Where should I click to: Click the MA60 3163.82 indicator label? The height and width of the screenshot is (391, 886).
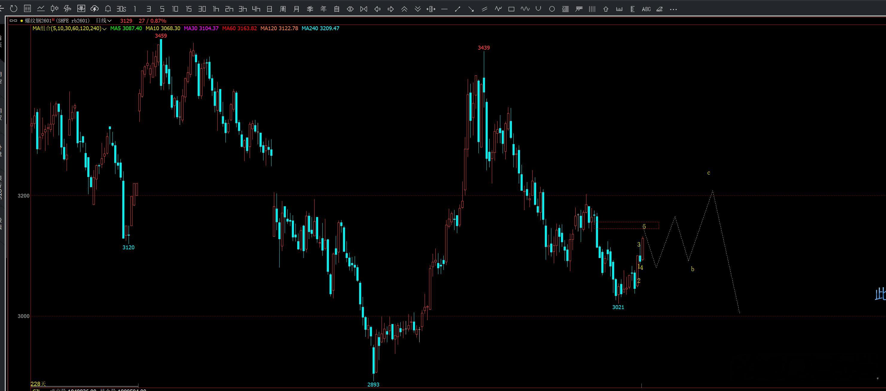pyautogui.click(x=239, y=28)
